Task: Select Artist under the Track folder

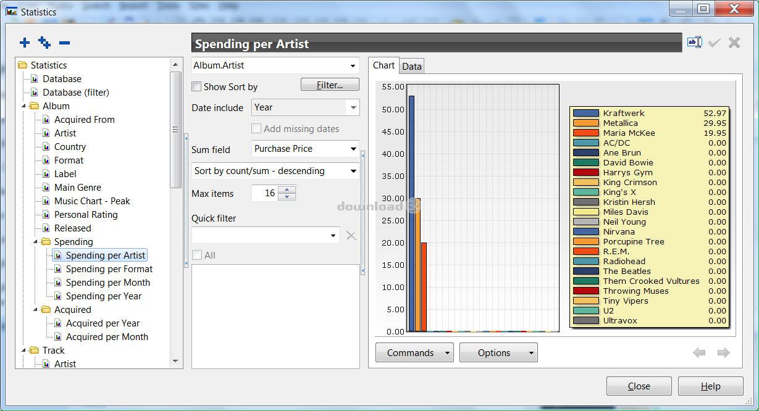Action: click(65, 364)
